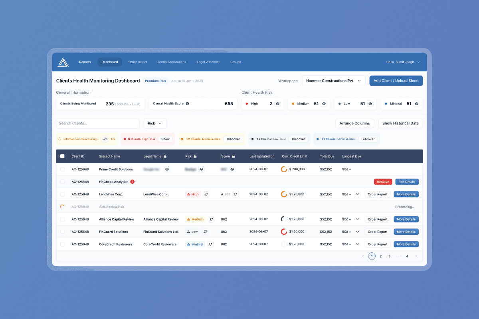Reveal the blurred legal name of Prime Credit Solutions
This screenshot has height=319, width=479.
point(167,169)
